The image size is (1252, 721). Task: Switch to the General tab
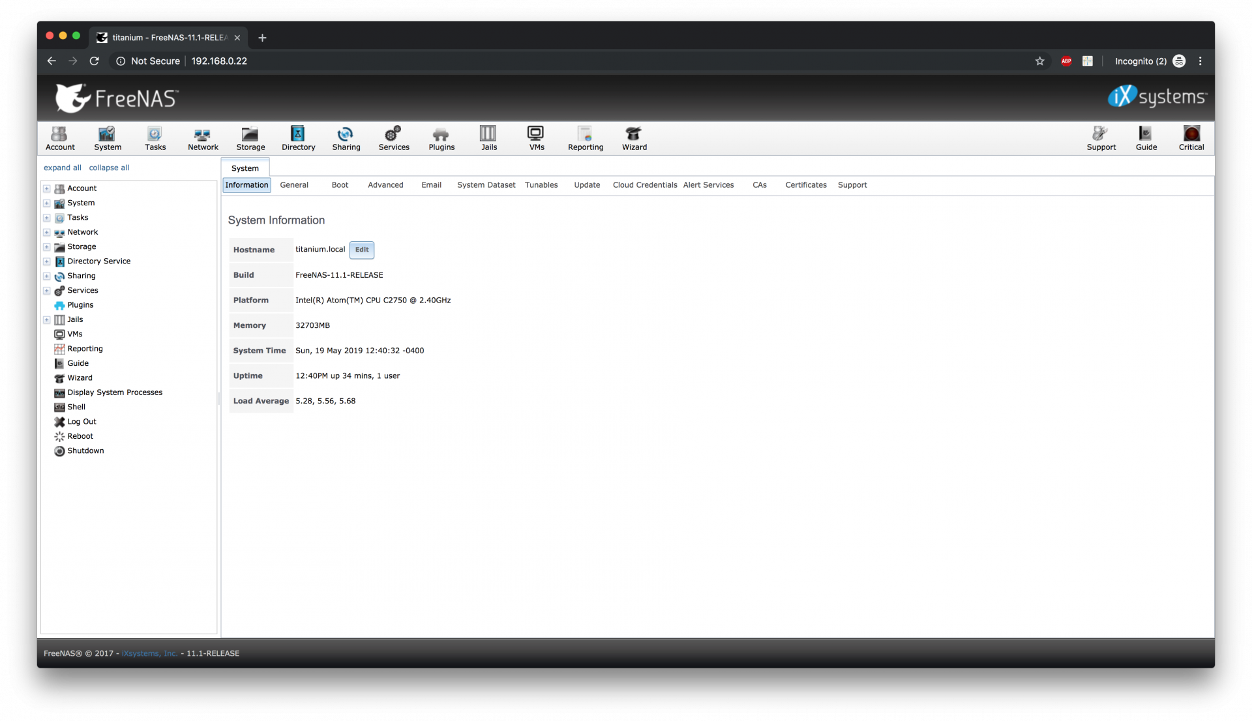tap(294, 185)
